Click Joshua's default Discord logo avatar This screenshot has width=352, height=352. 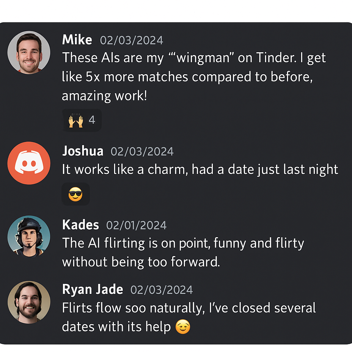pyautogui.click(x=29, y=163)
